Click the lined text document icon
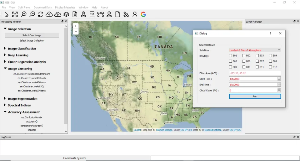 pos(75,14)
